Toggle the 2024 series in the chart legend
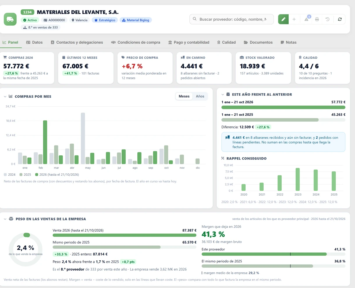Viewport: 355px width, 288px height. click(10, 175)
